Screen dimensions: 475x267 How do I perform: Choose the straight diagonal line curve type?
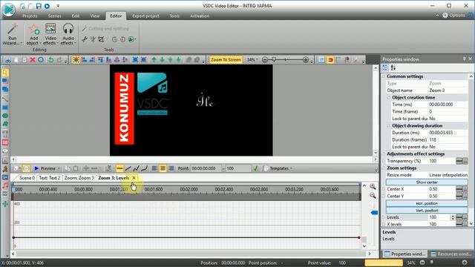click(128, 168)
